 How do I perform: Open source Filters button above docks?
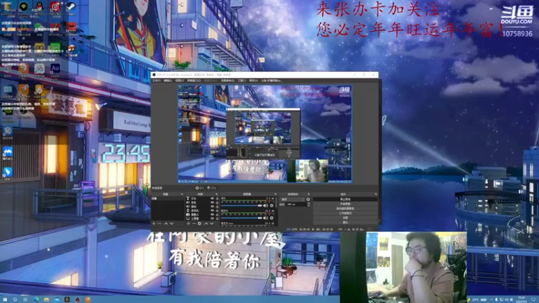(212, 188)
